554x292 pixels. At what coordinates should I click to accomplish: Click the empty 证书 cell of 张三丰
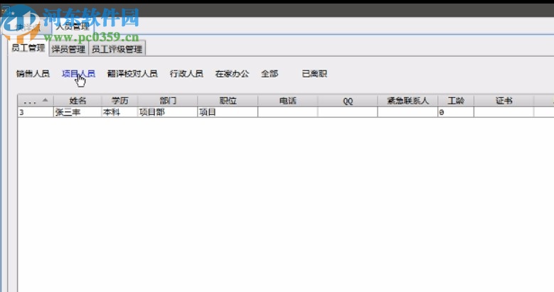504,112
